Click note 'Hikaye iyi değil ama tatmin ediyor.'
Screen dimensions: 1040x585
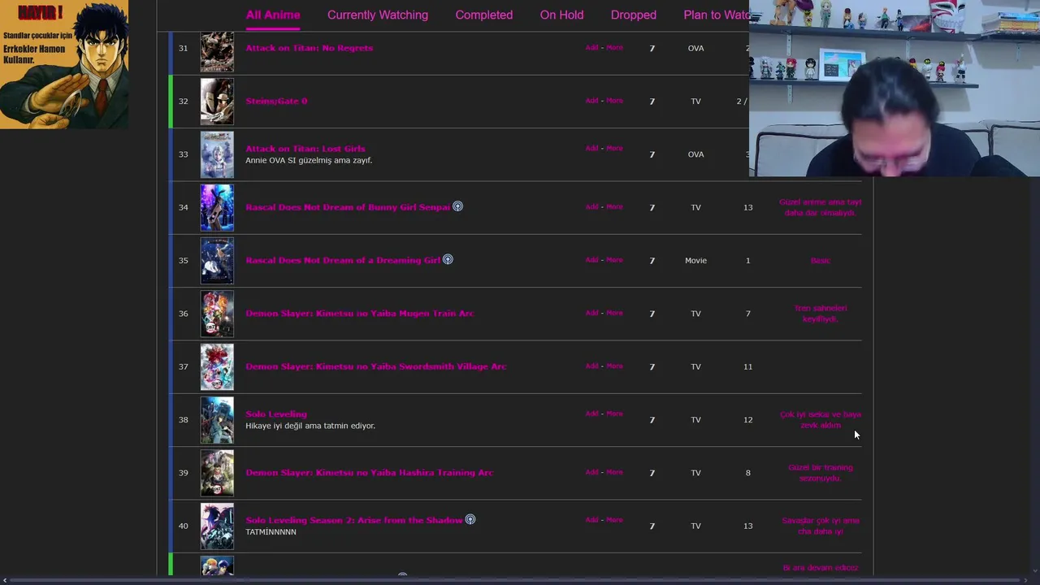[310, 426]
